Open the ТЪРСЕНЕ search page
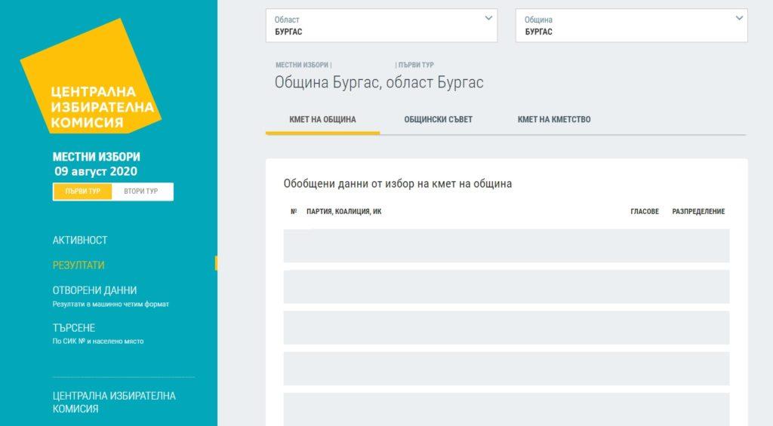This screenshot has width=773, height=426. (74, 328)
